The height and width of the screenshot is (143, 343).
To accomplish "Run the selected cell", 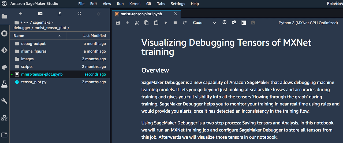I will tap(166, 23).
